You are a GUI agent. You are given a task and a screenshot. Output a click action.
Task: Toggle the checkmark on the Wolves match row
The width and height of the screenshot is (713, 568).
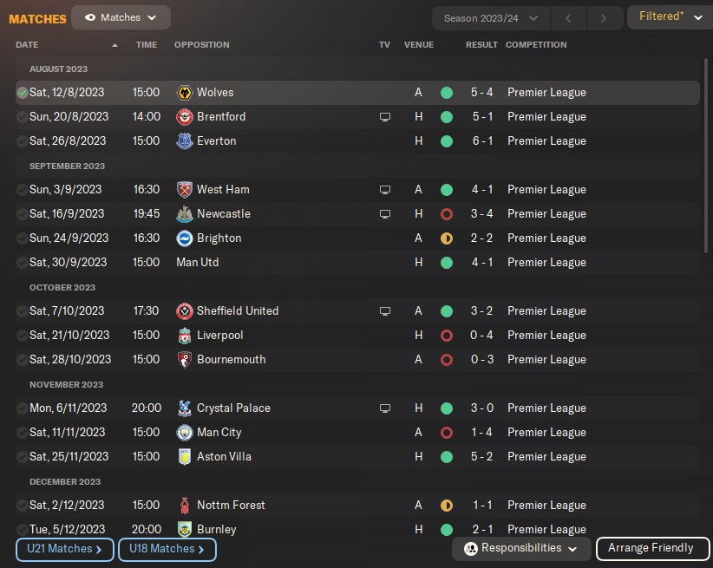[x=22, y=93]
